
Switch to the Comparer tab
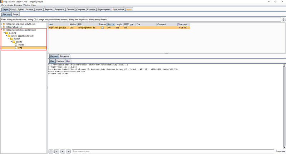[x=80, y=10]
